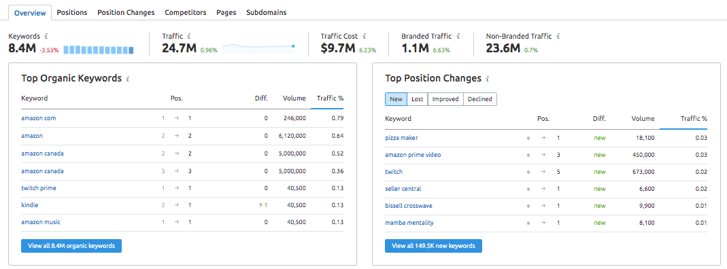Click the info icon next to Keywords
727x269 pixels.
point(46,36)
